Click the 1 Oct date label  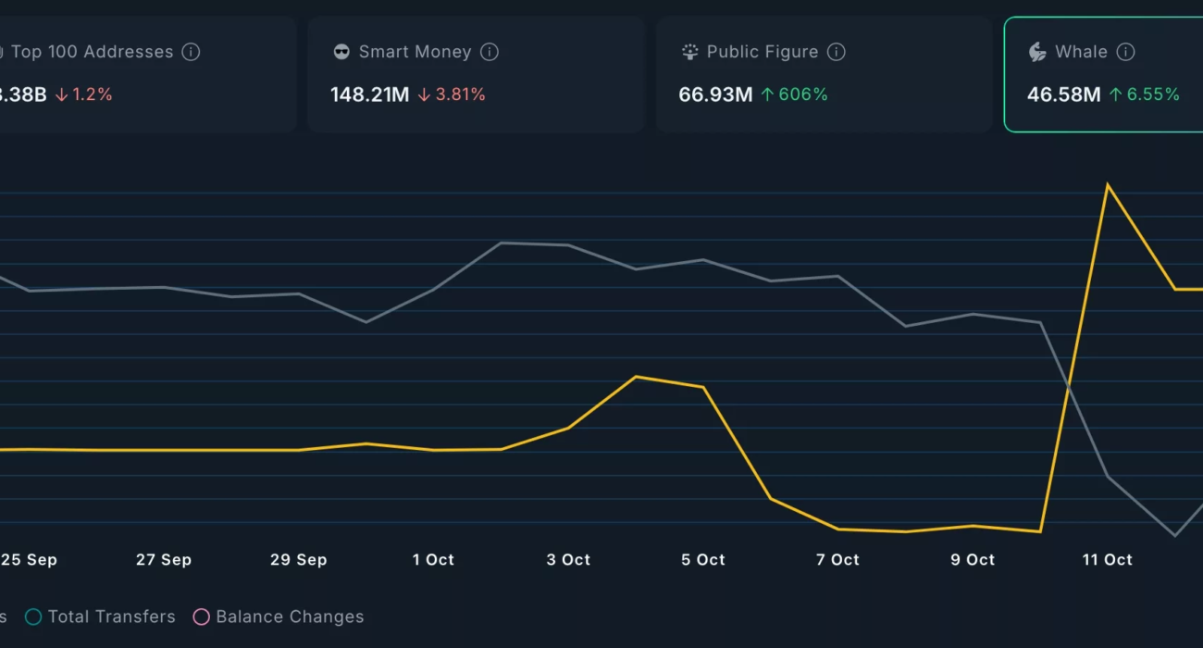click(x=433, y=559)
